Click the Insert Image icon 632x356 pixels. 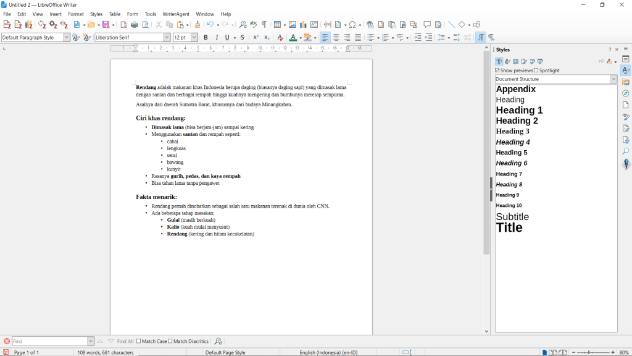pos(292,25)
